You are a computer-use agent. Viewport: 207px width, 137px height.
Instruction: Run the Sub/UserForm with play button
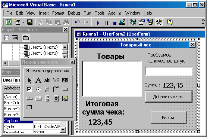click(98, 23)
